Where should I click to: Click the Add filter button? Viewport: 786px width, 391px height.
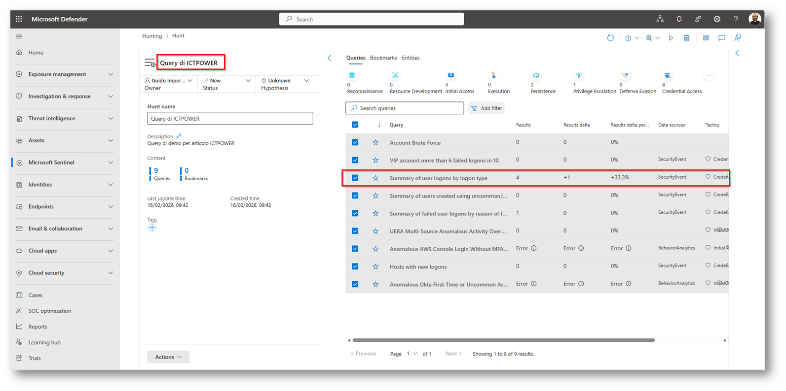[487, 108]
